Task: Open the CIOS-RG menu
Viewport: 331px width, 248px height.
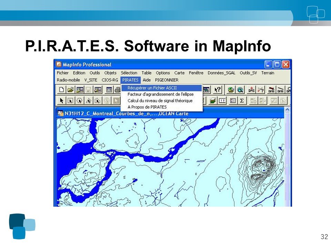Action: tap(110, 80)
